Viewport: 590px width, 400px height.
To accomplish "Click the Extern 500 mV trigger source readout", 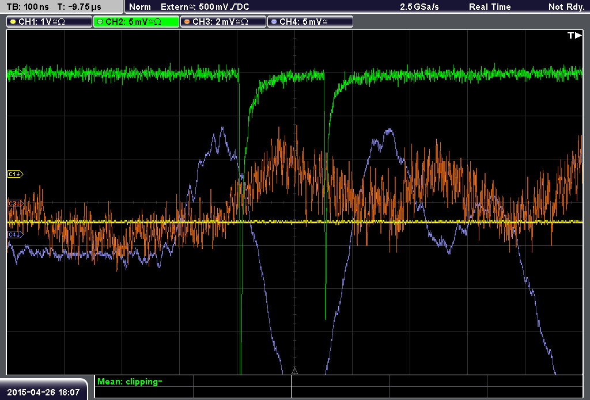I will (x=205, y=7).
